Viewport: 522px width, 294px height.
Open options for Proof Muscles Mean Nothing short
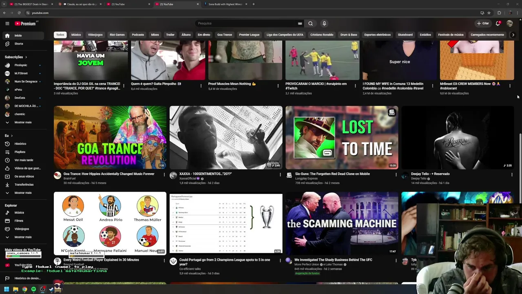(x=278, y=86)
